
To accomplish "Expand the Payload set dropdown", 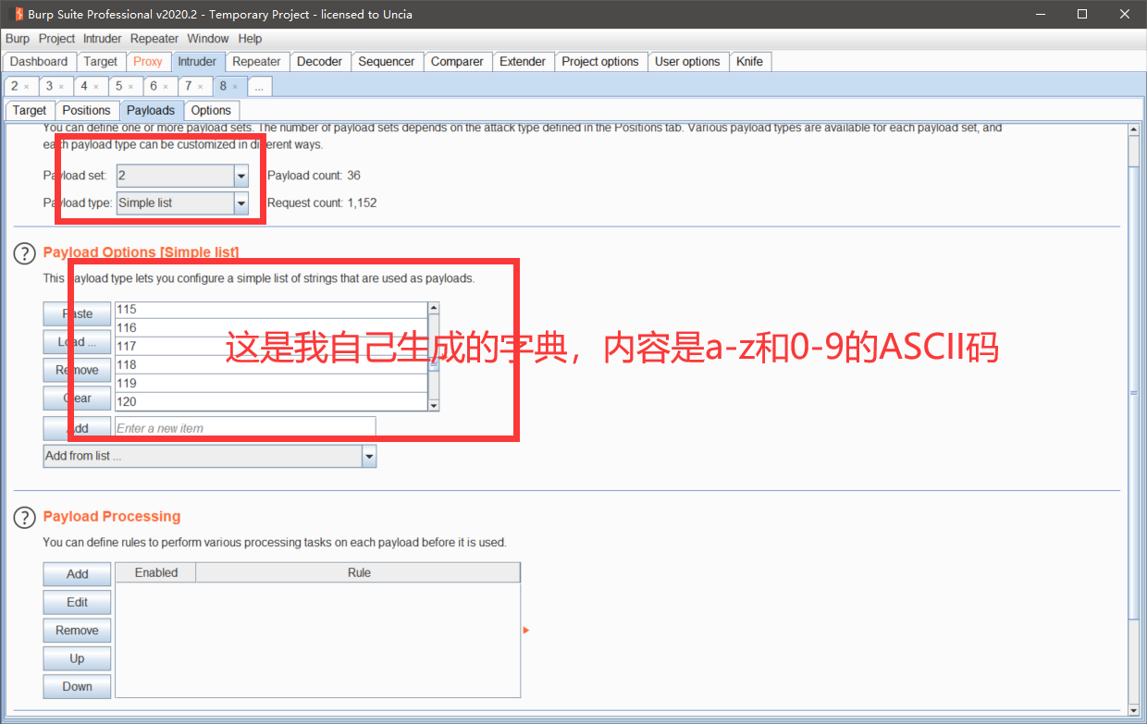I will tap(240, 176).
